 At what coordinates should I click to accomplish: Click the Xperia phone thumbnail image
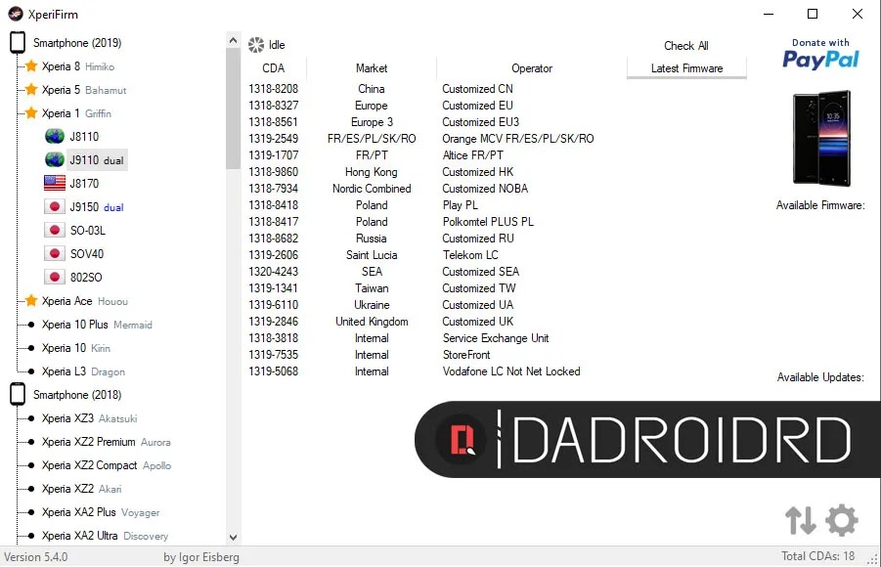pyautogui.click(x=821, y=138)
